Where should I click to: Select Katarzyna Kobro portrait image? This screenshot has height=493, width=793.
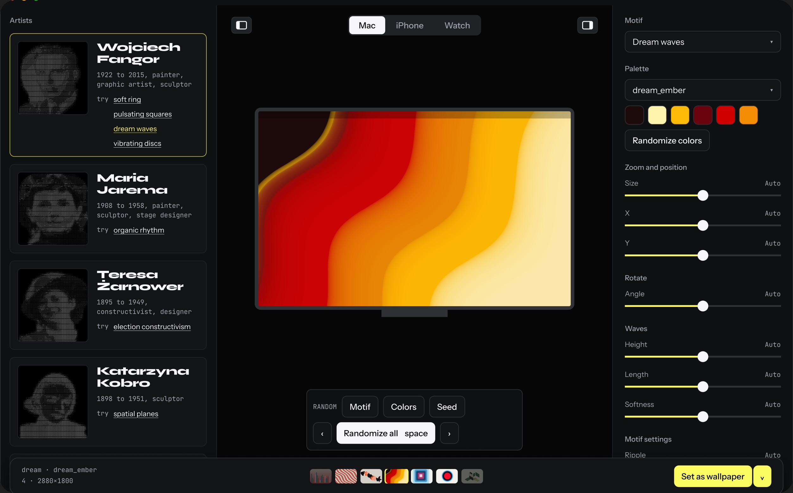(x=53, y=401)
